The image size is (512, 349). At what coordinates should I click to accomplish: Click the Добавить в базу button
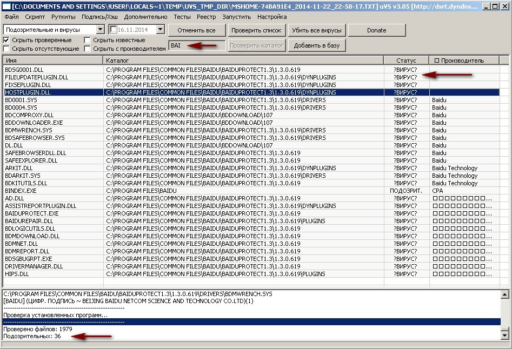coord(317,45)
